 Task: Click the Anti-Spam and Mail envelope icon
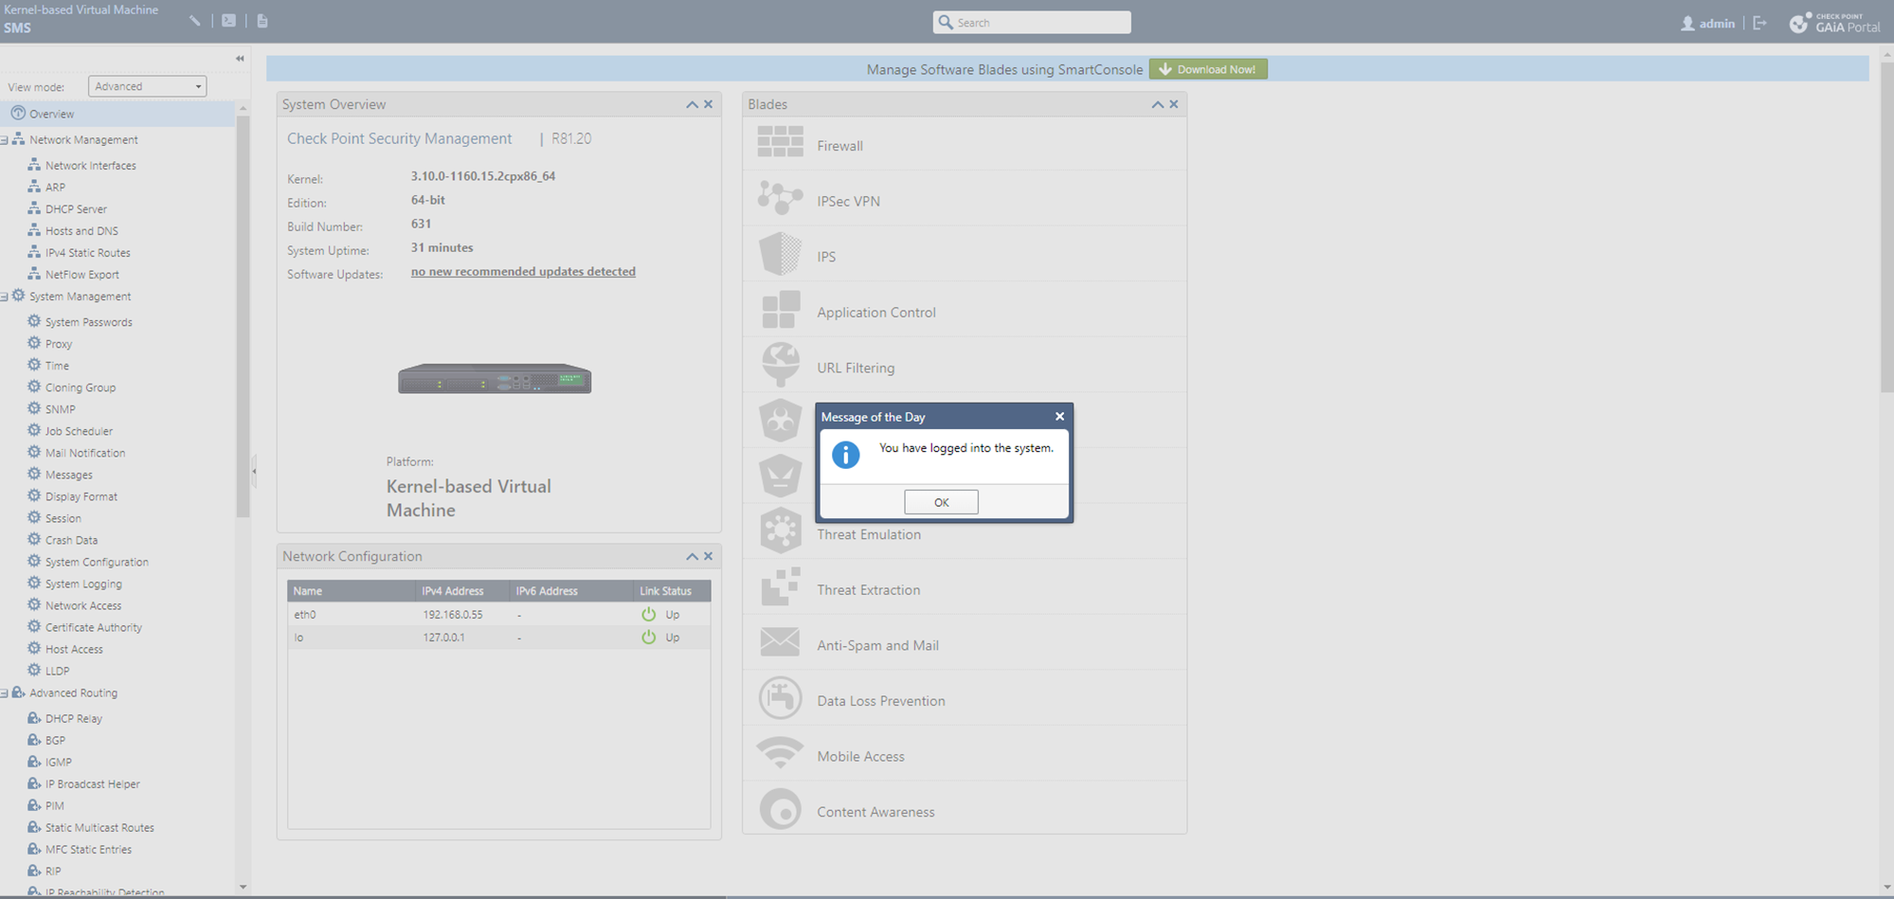780,643
